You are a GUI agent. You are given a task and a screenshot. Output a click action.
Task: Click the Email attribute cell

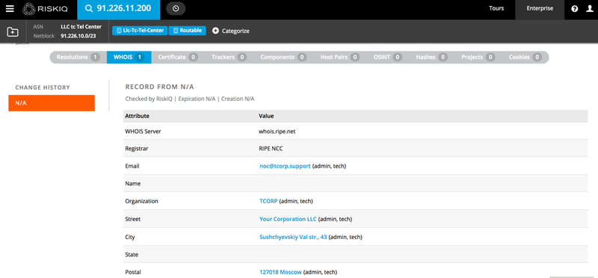[x=132, y=166]
